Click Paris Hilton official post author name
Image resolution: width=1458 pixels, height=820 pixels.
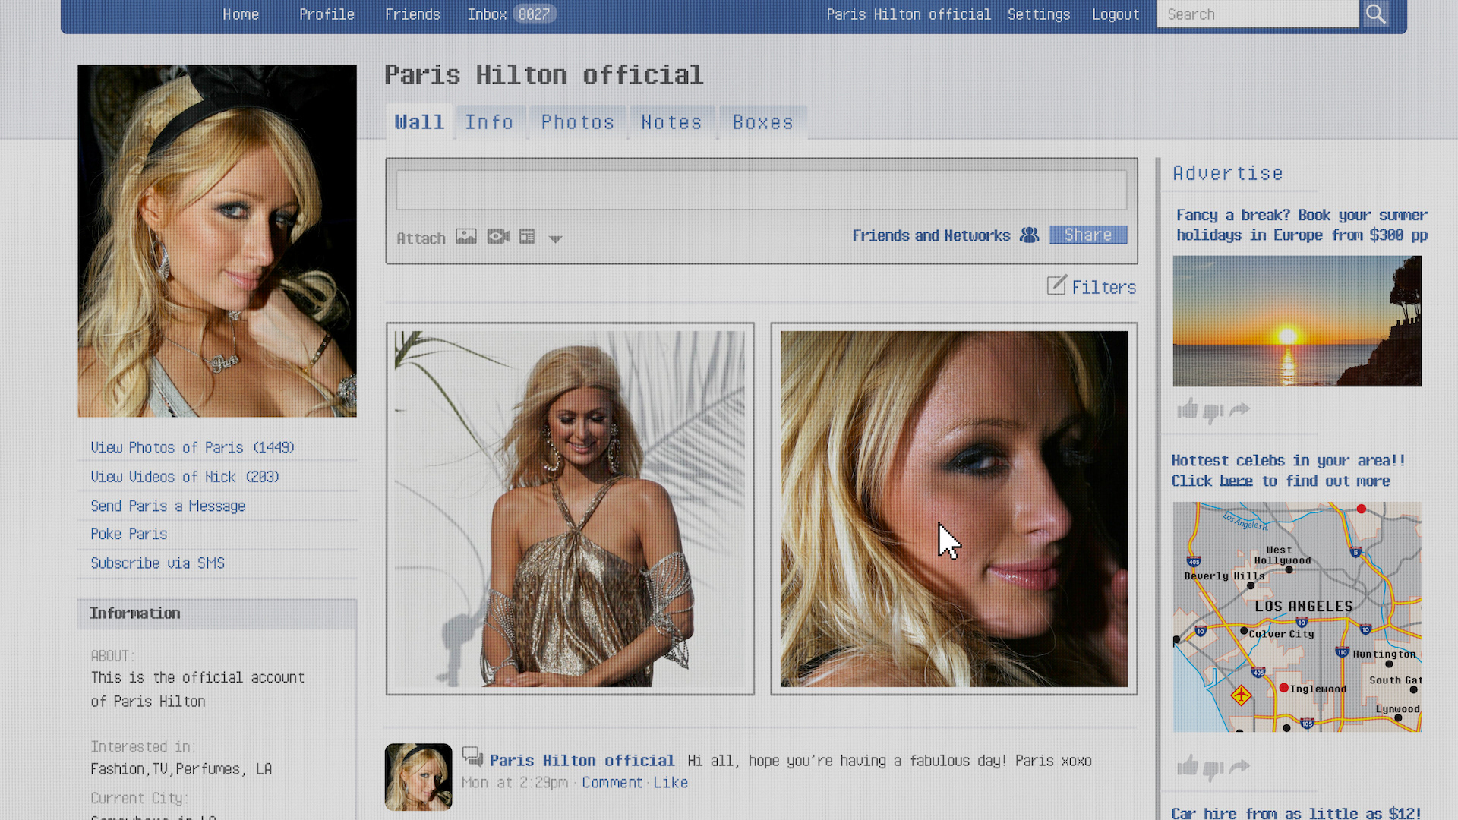(582, 760)
